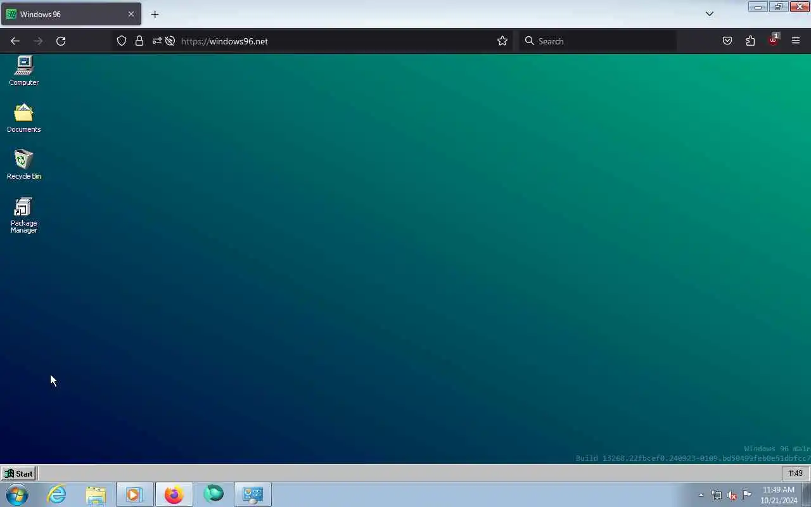Open the Computer desktop icon
The height and width of the screenshot is (507, 811).
pyautogui.click(x=23, y=71)
